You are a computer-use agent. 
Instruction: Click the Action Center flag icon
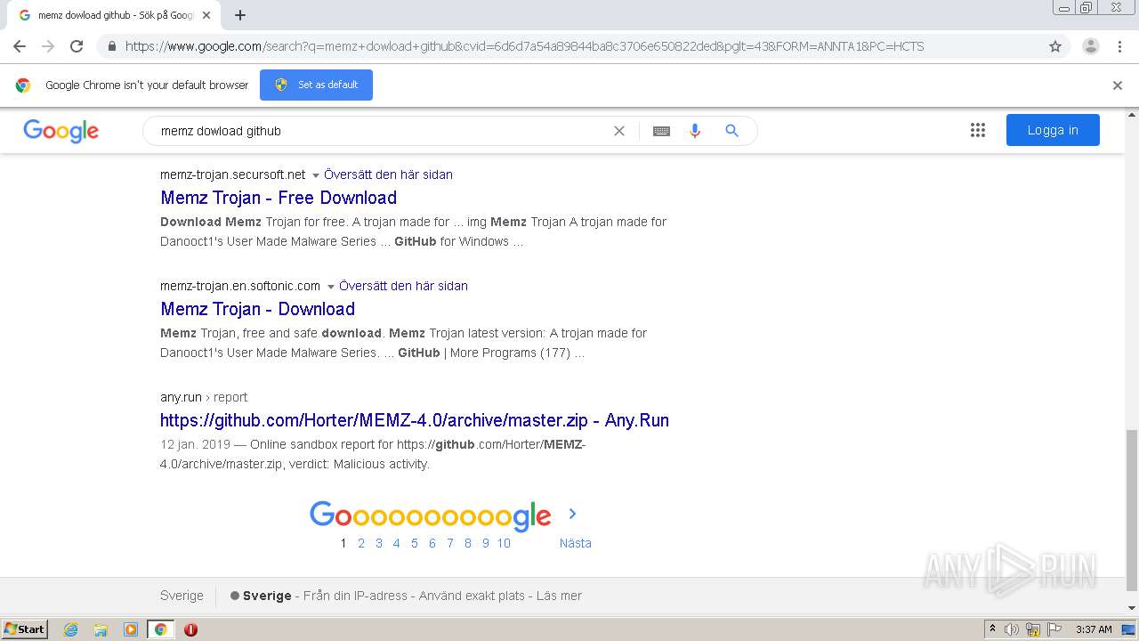1054,629
